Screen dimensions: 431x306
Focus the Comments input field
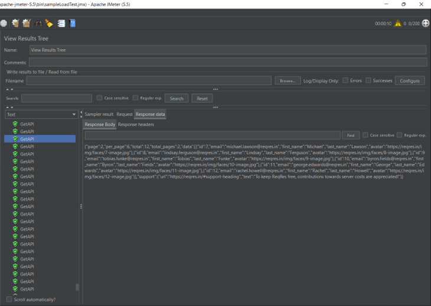pyautogui.click(x=228, y=62)
